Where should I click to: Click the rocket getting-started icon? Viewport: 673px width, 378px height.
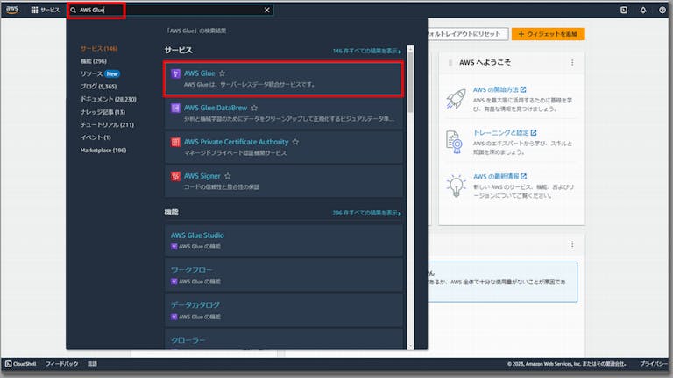pos(456,99)
